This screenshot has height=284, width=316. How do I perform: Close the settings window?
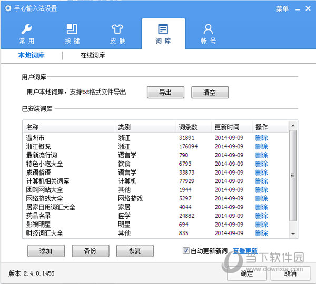pyautogui.click(x=308, y=8)
